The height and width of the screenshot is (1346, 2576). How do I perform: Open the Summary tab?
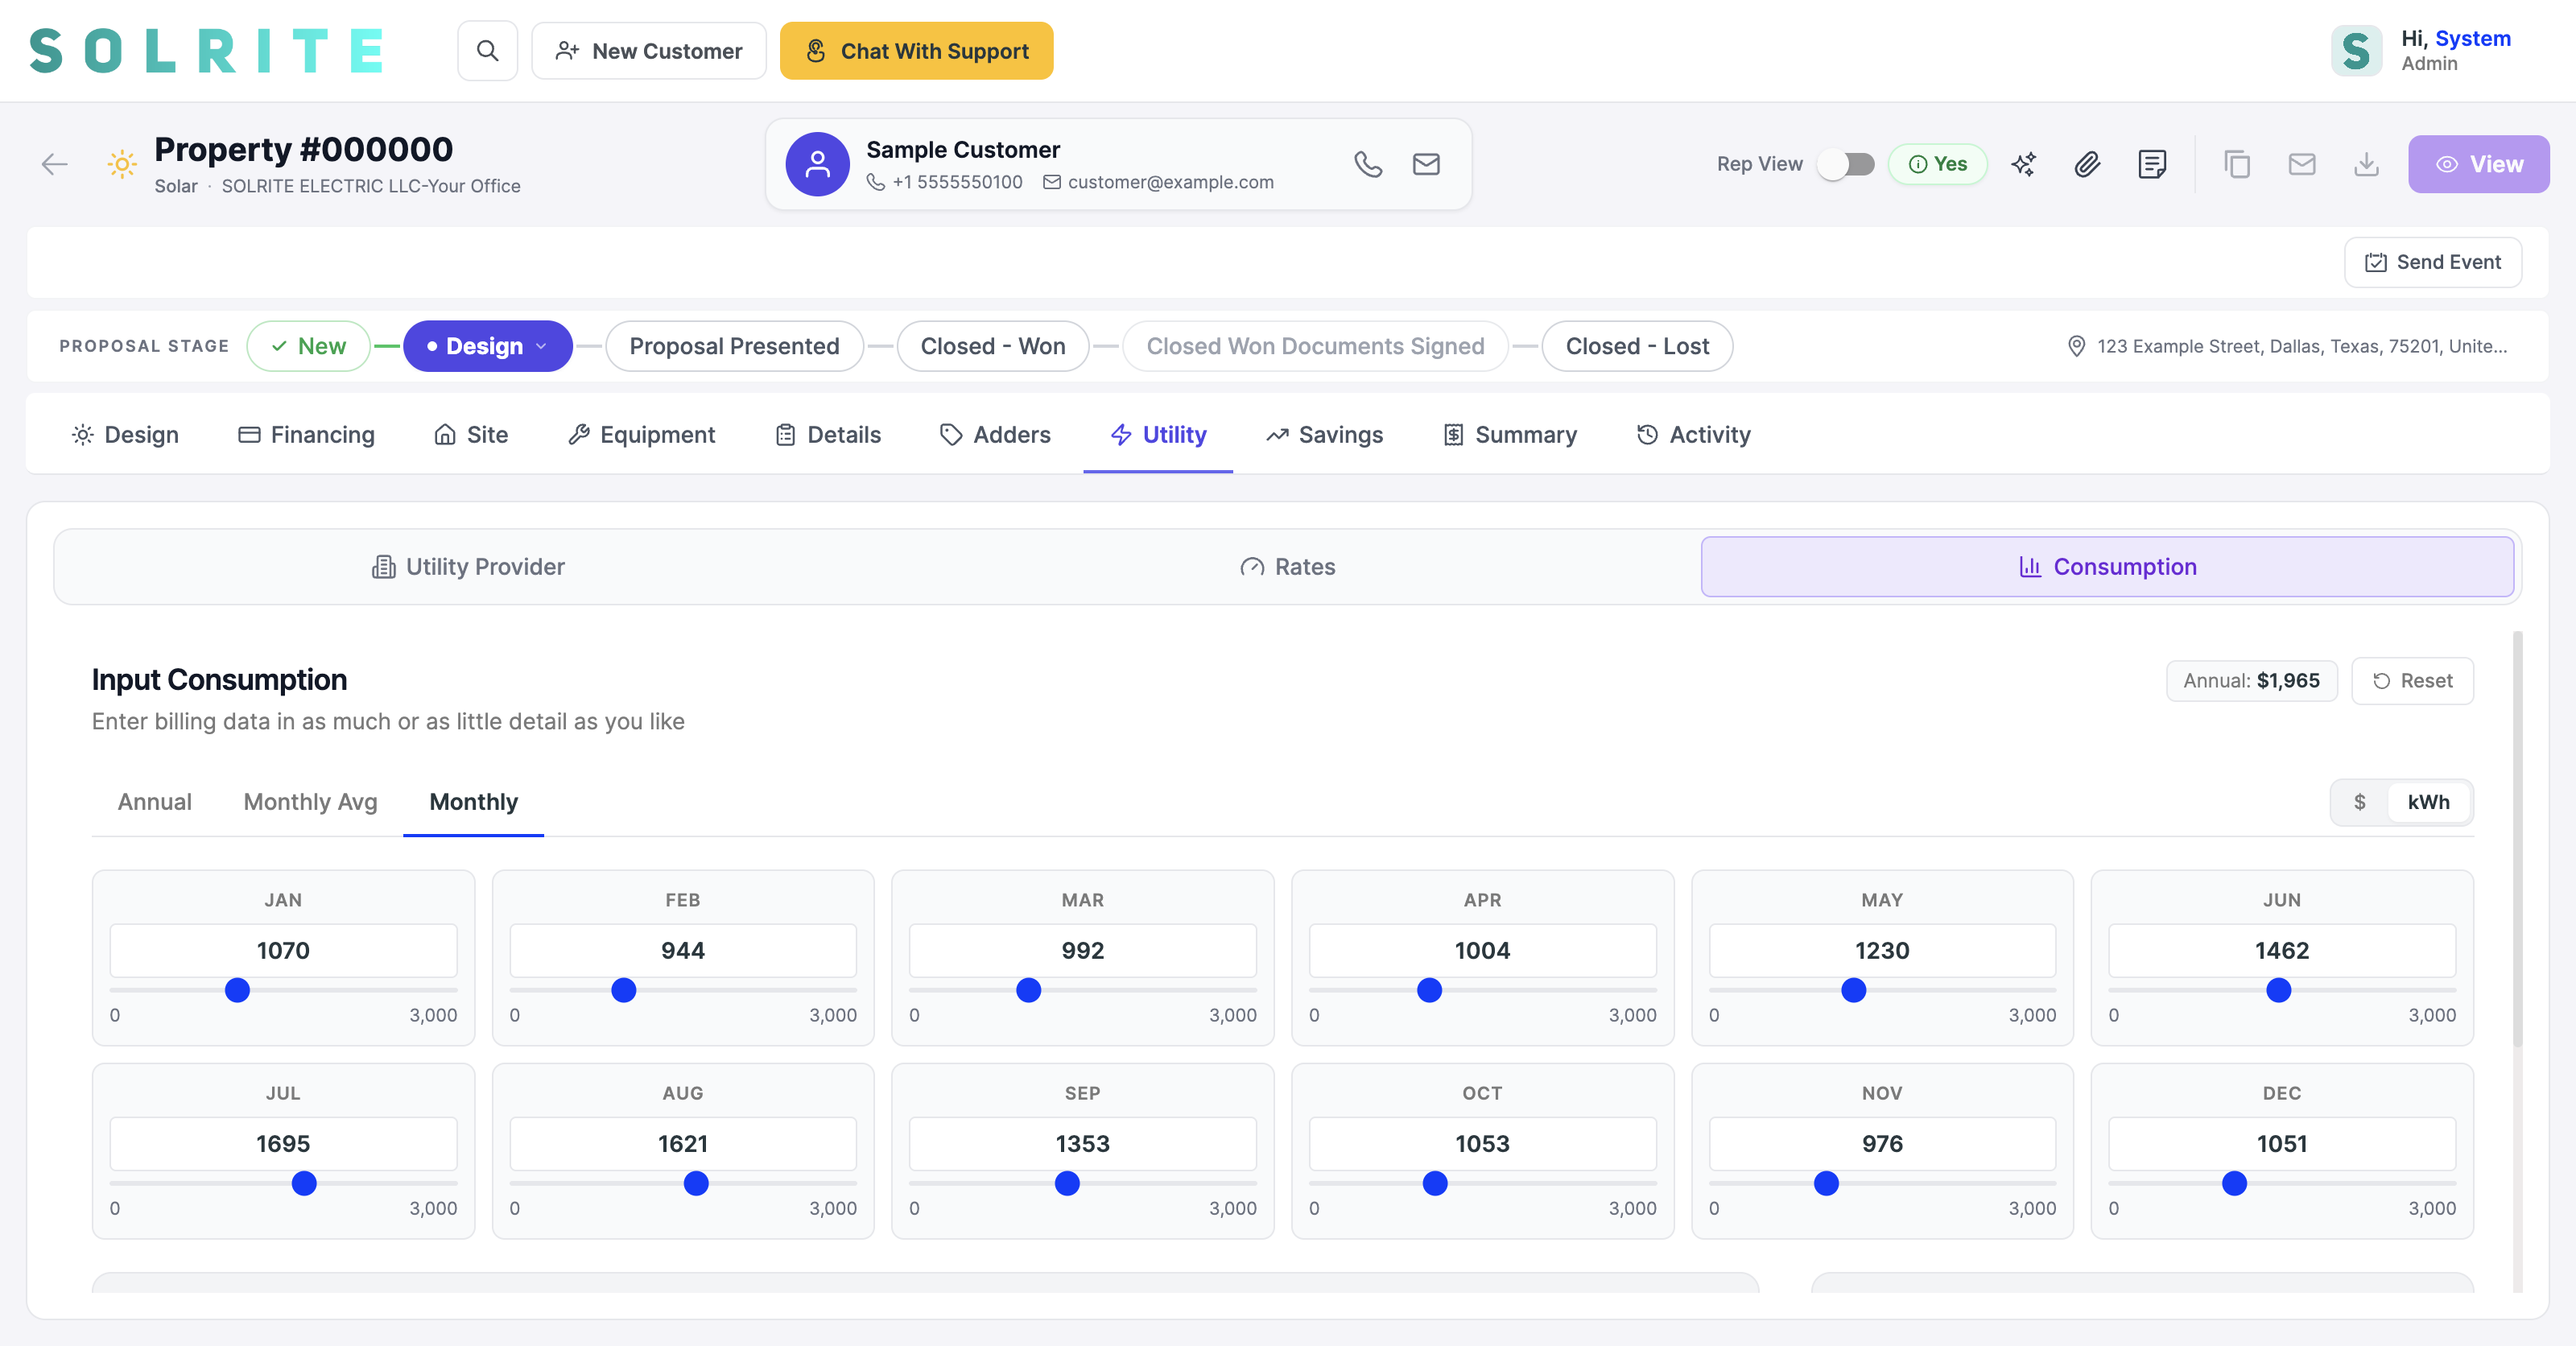[x=1510, y=435]
